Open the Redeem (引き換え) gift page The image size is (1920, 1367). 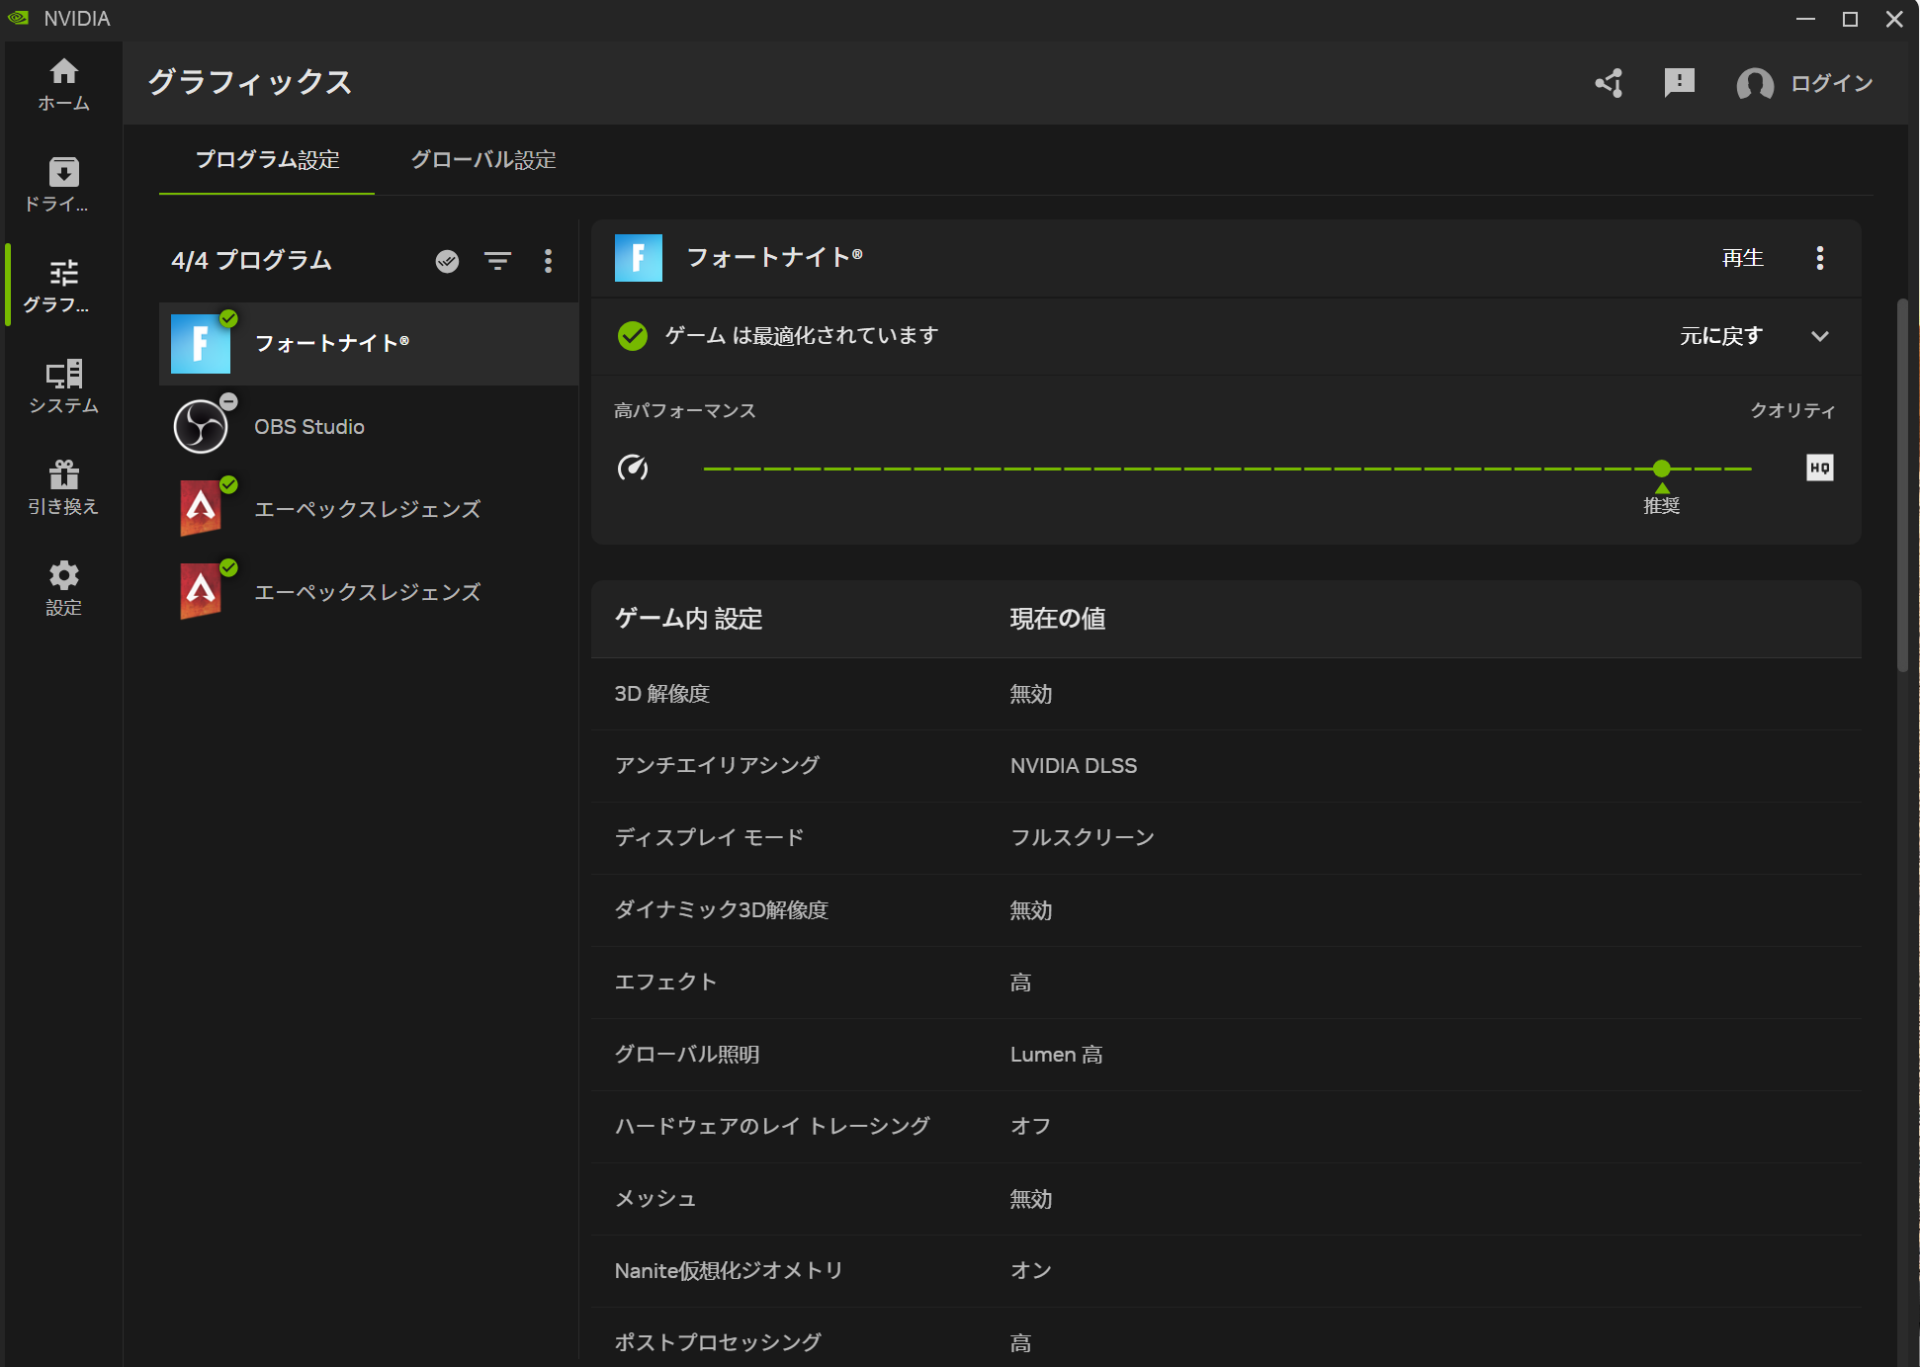pyautogui.click(x=63, y=487)
